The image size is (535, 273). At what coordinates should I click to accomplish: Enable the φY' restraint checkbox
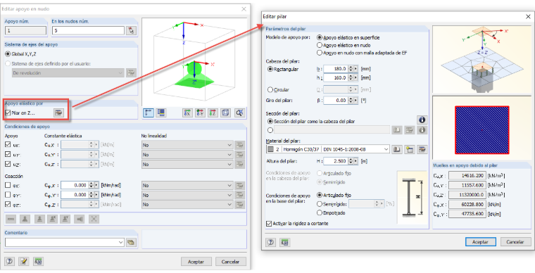[x=8, y=195]
